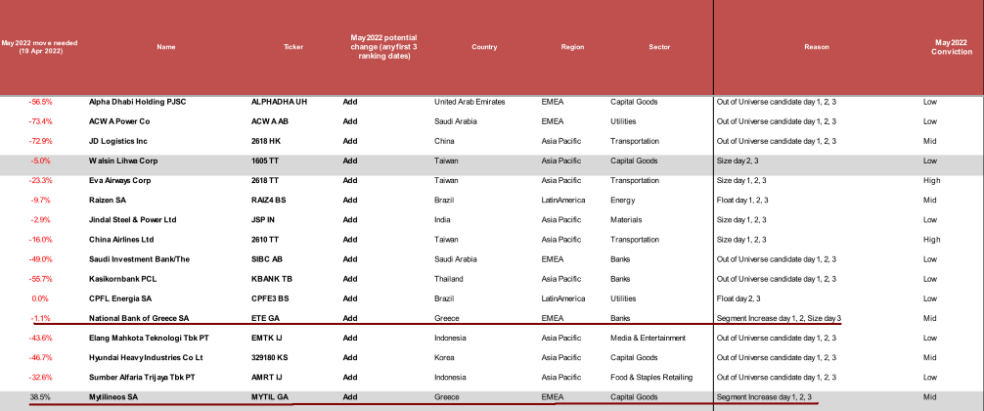Click the 'Region' column header
The height and width of the screenshot is (411, 984).
tap(572, 47)
